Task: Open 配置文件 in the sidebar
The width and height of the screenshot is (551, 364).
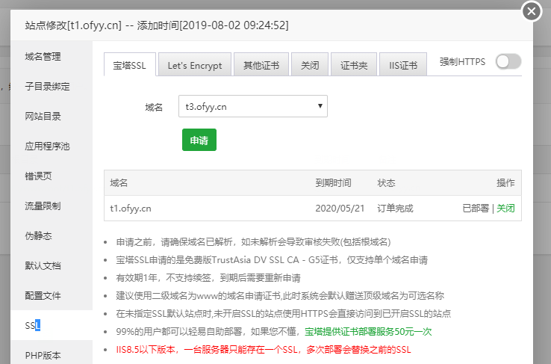Action: click(x=43, y=295)
